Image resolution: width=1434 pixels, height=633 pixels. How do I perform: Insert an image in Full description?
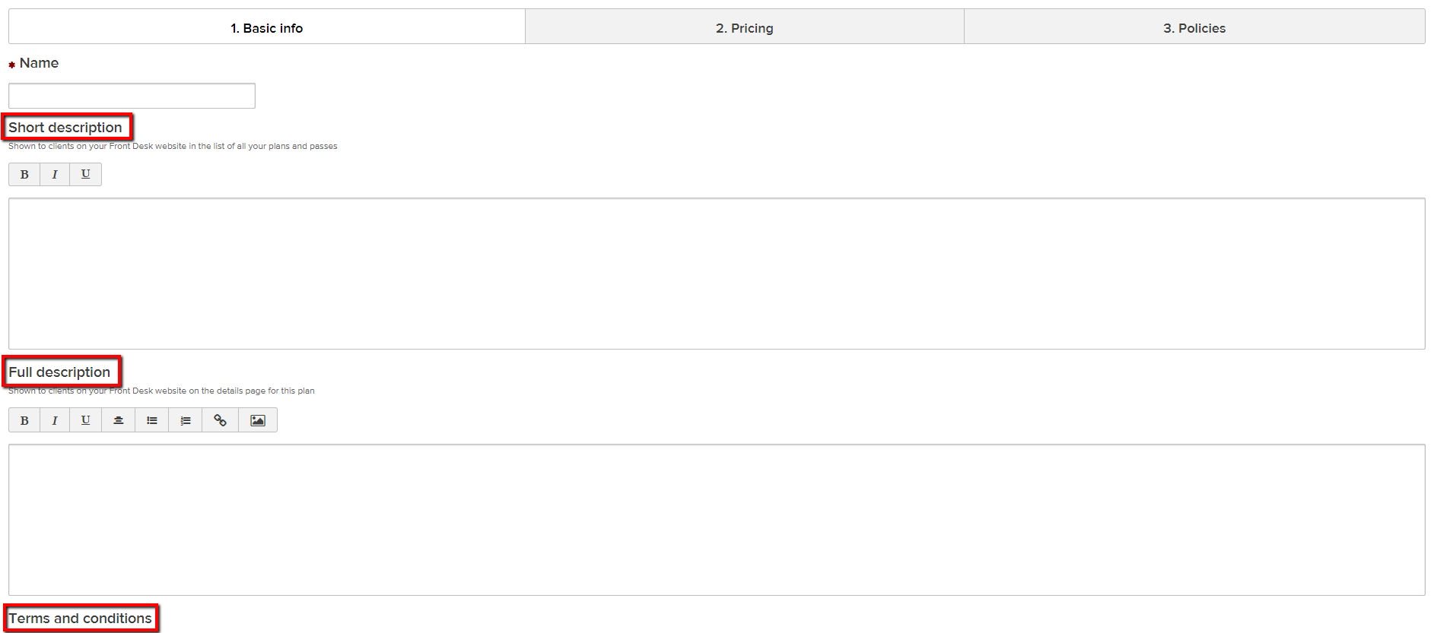258,420
